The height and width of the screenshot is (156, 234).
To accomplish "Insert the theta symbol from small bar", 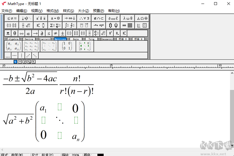I will coord(15,33).
